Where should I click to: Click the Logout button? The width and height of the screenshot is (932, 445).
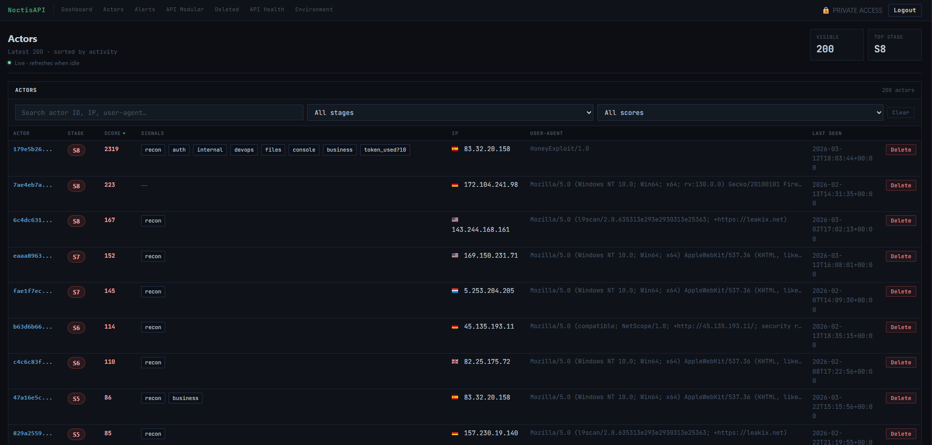905,10
